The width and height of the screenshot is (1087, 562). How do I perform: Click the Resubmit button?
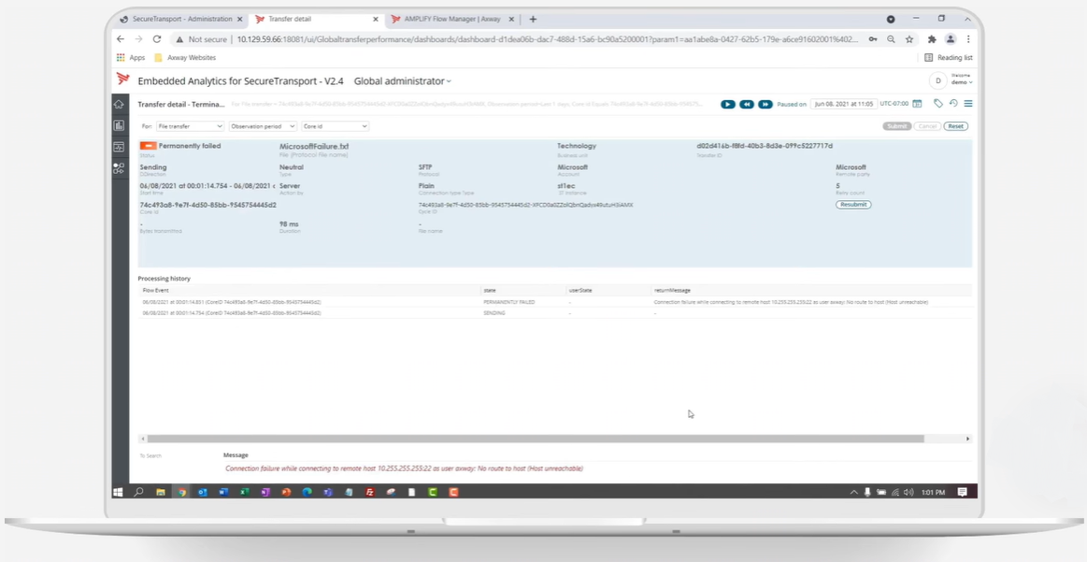853,205
